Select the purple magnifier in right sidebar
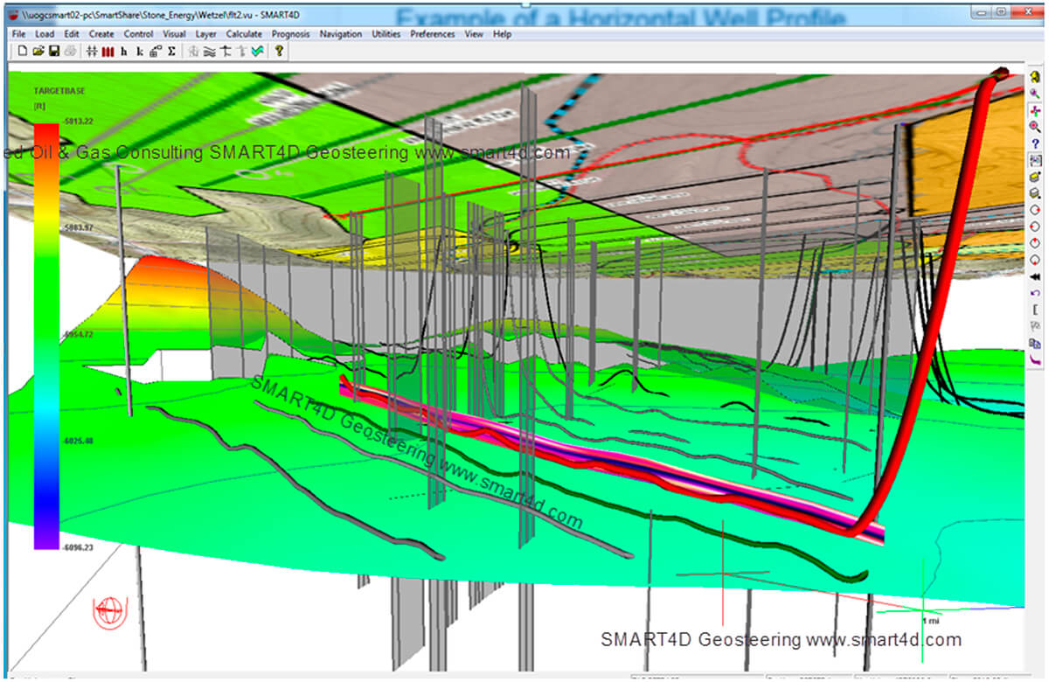The image size is (1049, 682). click(1035, 94)
